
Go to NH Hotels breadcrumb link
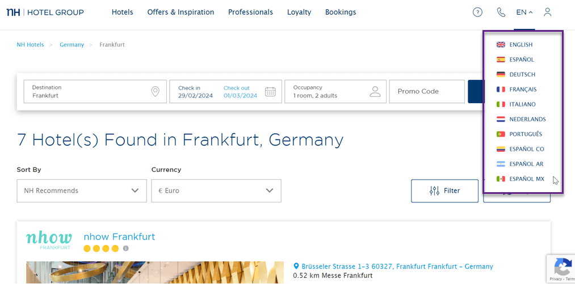[x=30, y=45]
